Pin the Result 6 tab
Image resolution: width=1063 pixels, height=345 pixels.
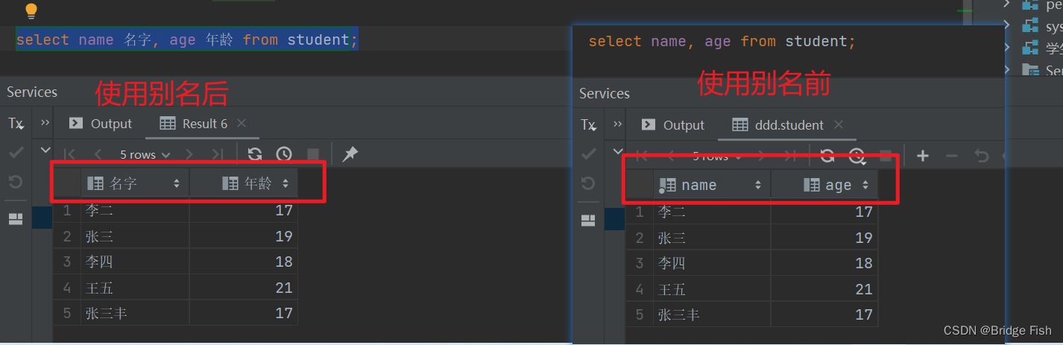pyautogui.click(x=350, y=154)
